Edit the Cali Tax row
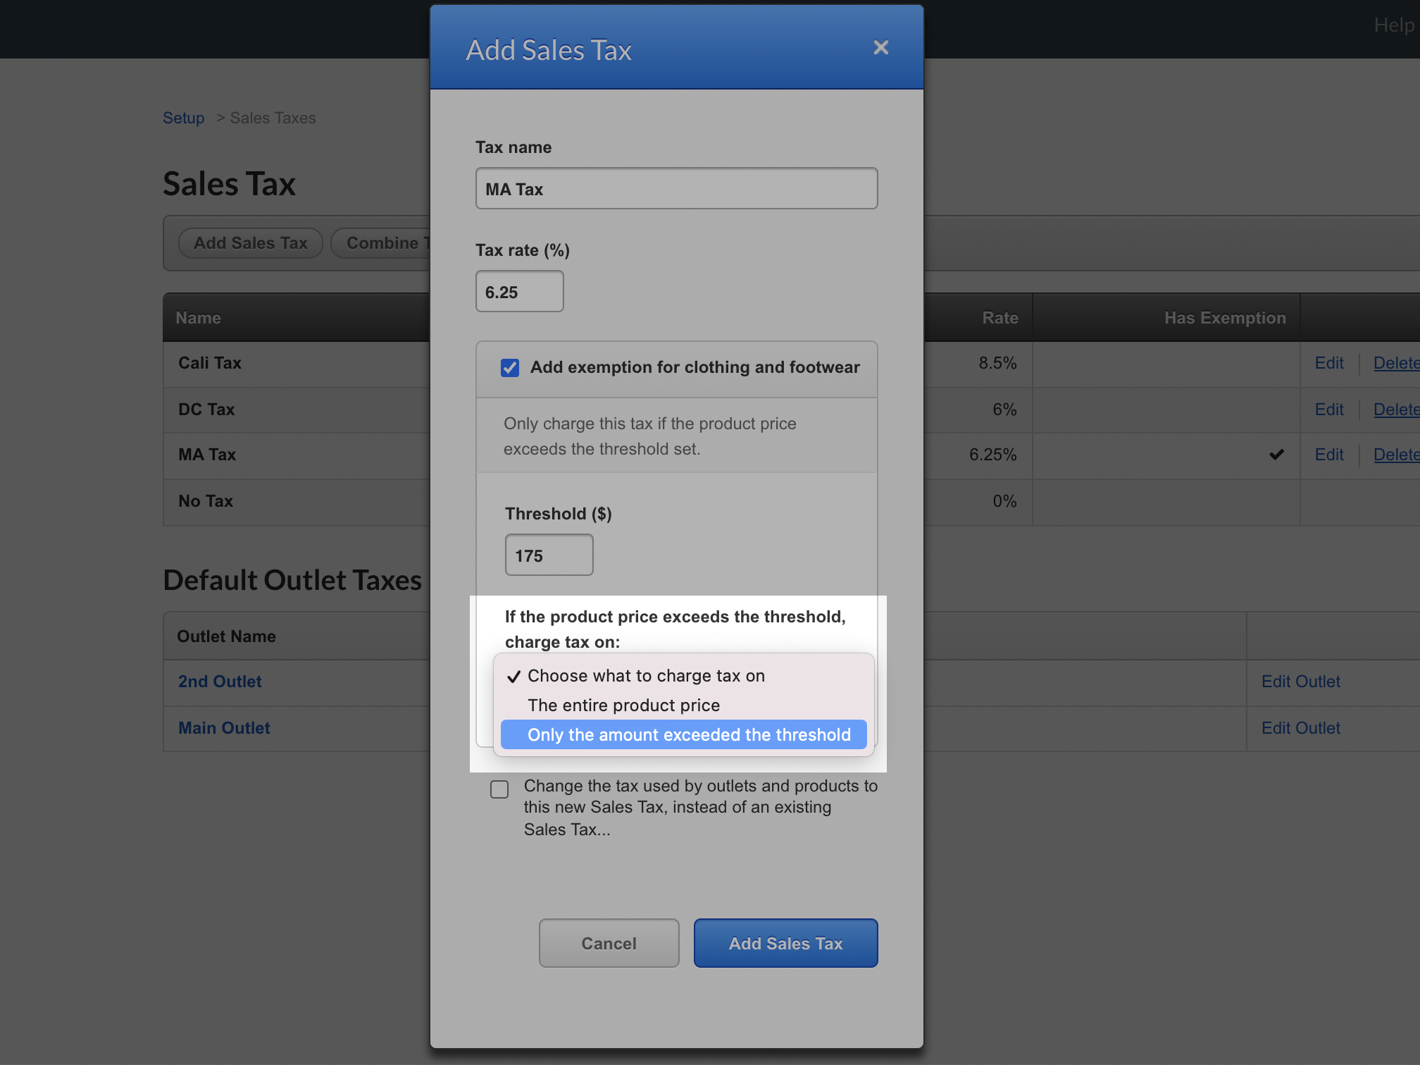Screen dimensions: 1420x1065 coord(1328,363)
